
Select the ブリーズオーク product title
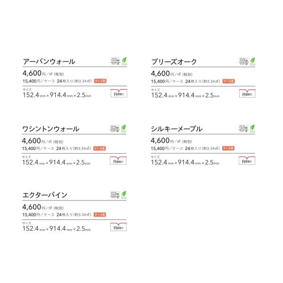(x=174, y=62)
